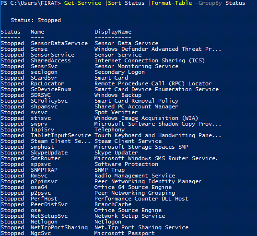Click the TabletInputService name
257x236 pixels.
[x=61, y=135]
